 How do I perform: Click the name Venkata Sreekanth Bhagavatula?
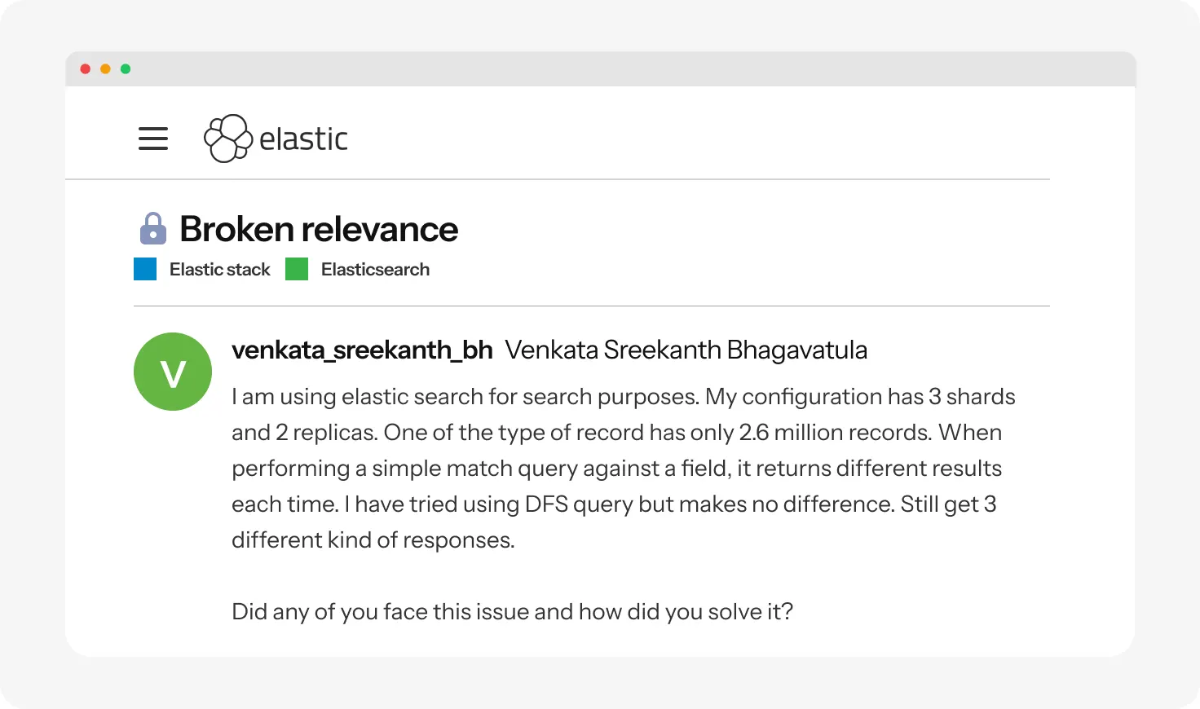[x=686, y=350]
